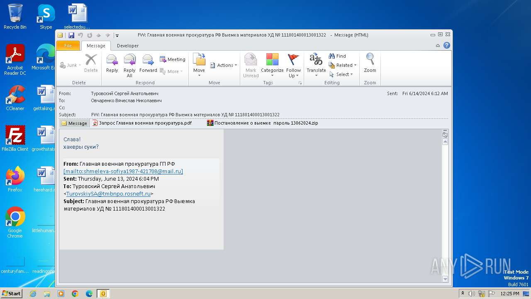This screenshot has height=299, width=531.
Task: Click the Undo arrow in quick access toolbar
Action: pyautogui.click(x=80, y=35)
